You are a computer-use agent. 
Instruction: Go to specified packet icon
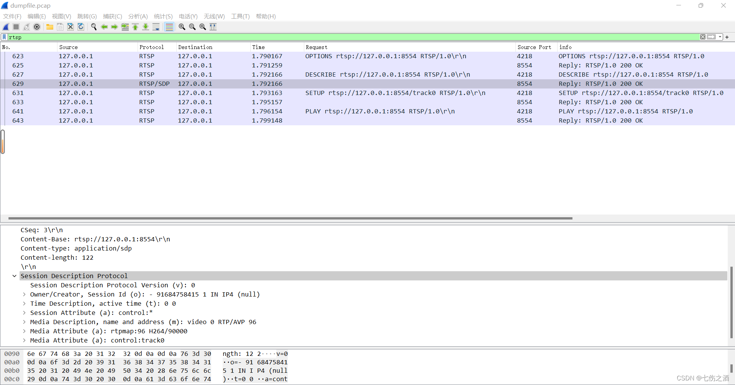click(x=125, y=27)
